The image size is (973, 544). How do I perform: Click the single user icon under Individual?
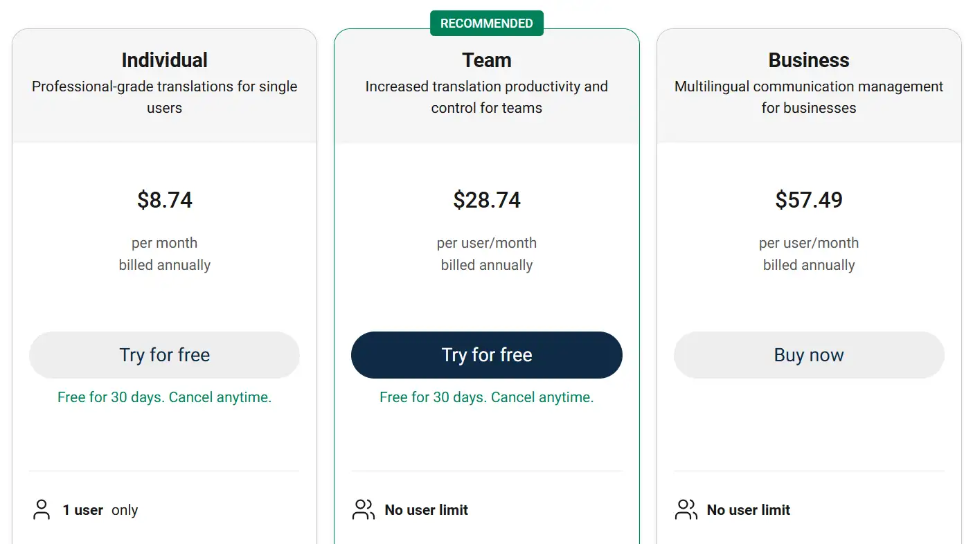tap(42, 510)
